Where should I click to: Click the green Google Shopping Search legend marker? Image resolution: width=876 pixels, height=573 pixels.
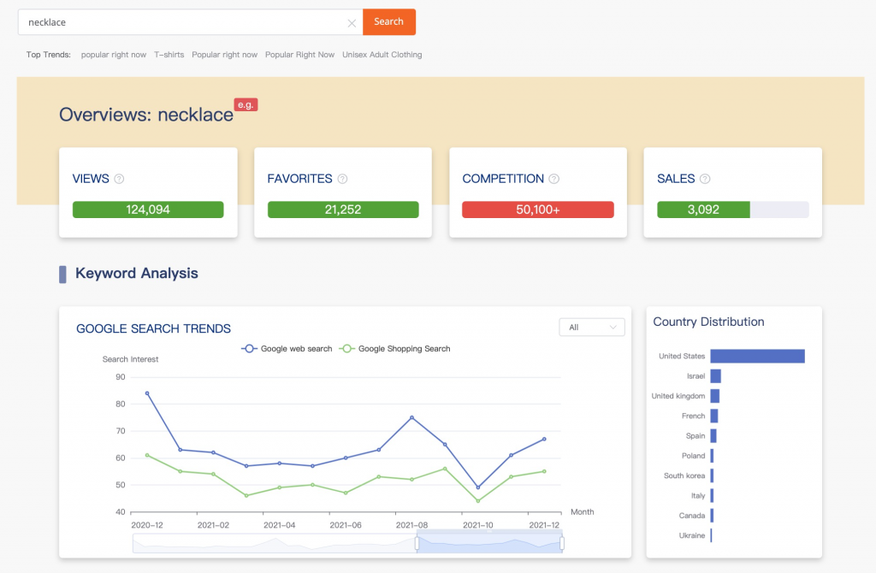pyautogui.click(x=347, y=348)
